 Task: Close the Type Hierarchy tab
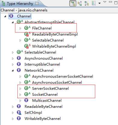[x=37, y=3]
